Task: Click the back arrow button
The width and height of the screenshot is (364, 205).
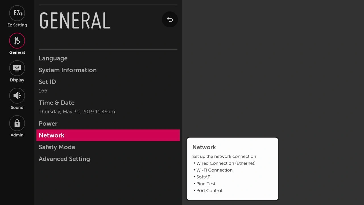Action: click(170, 19)
